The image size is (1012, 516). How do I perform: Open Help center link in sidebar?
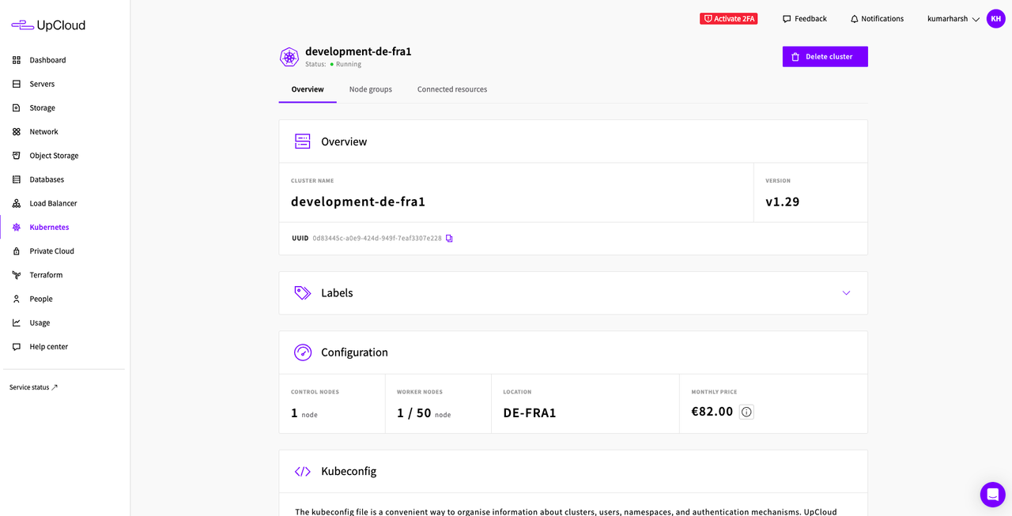[x=49, y=347]
